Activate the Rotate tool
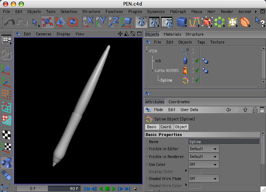The height and width of the screenshot is (192, 266). [72, 22]
